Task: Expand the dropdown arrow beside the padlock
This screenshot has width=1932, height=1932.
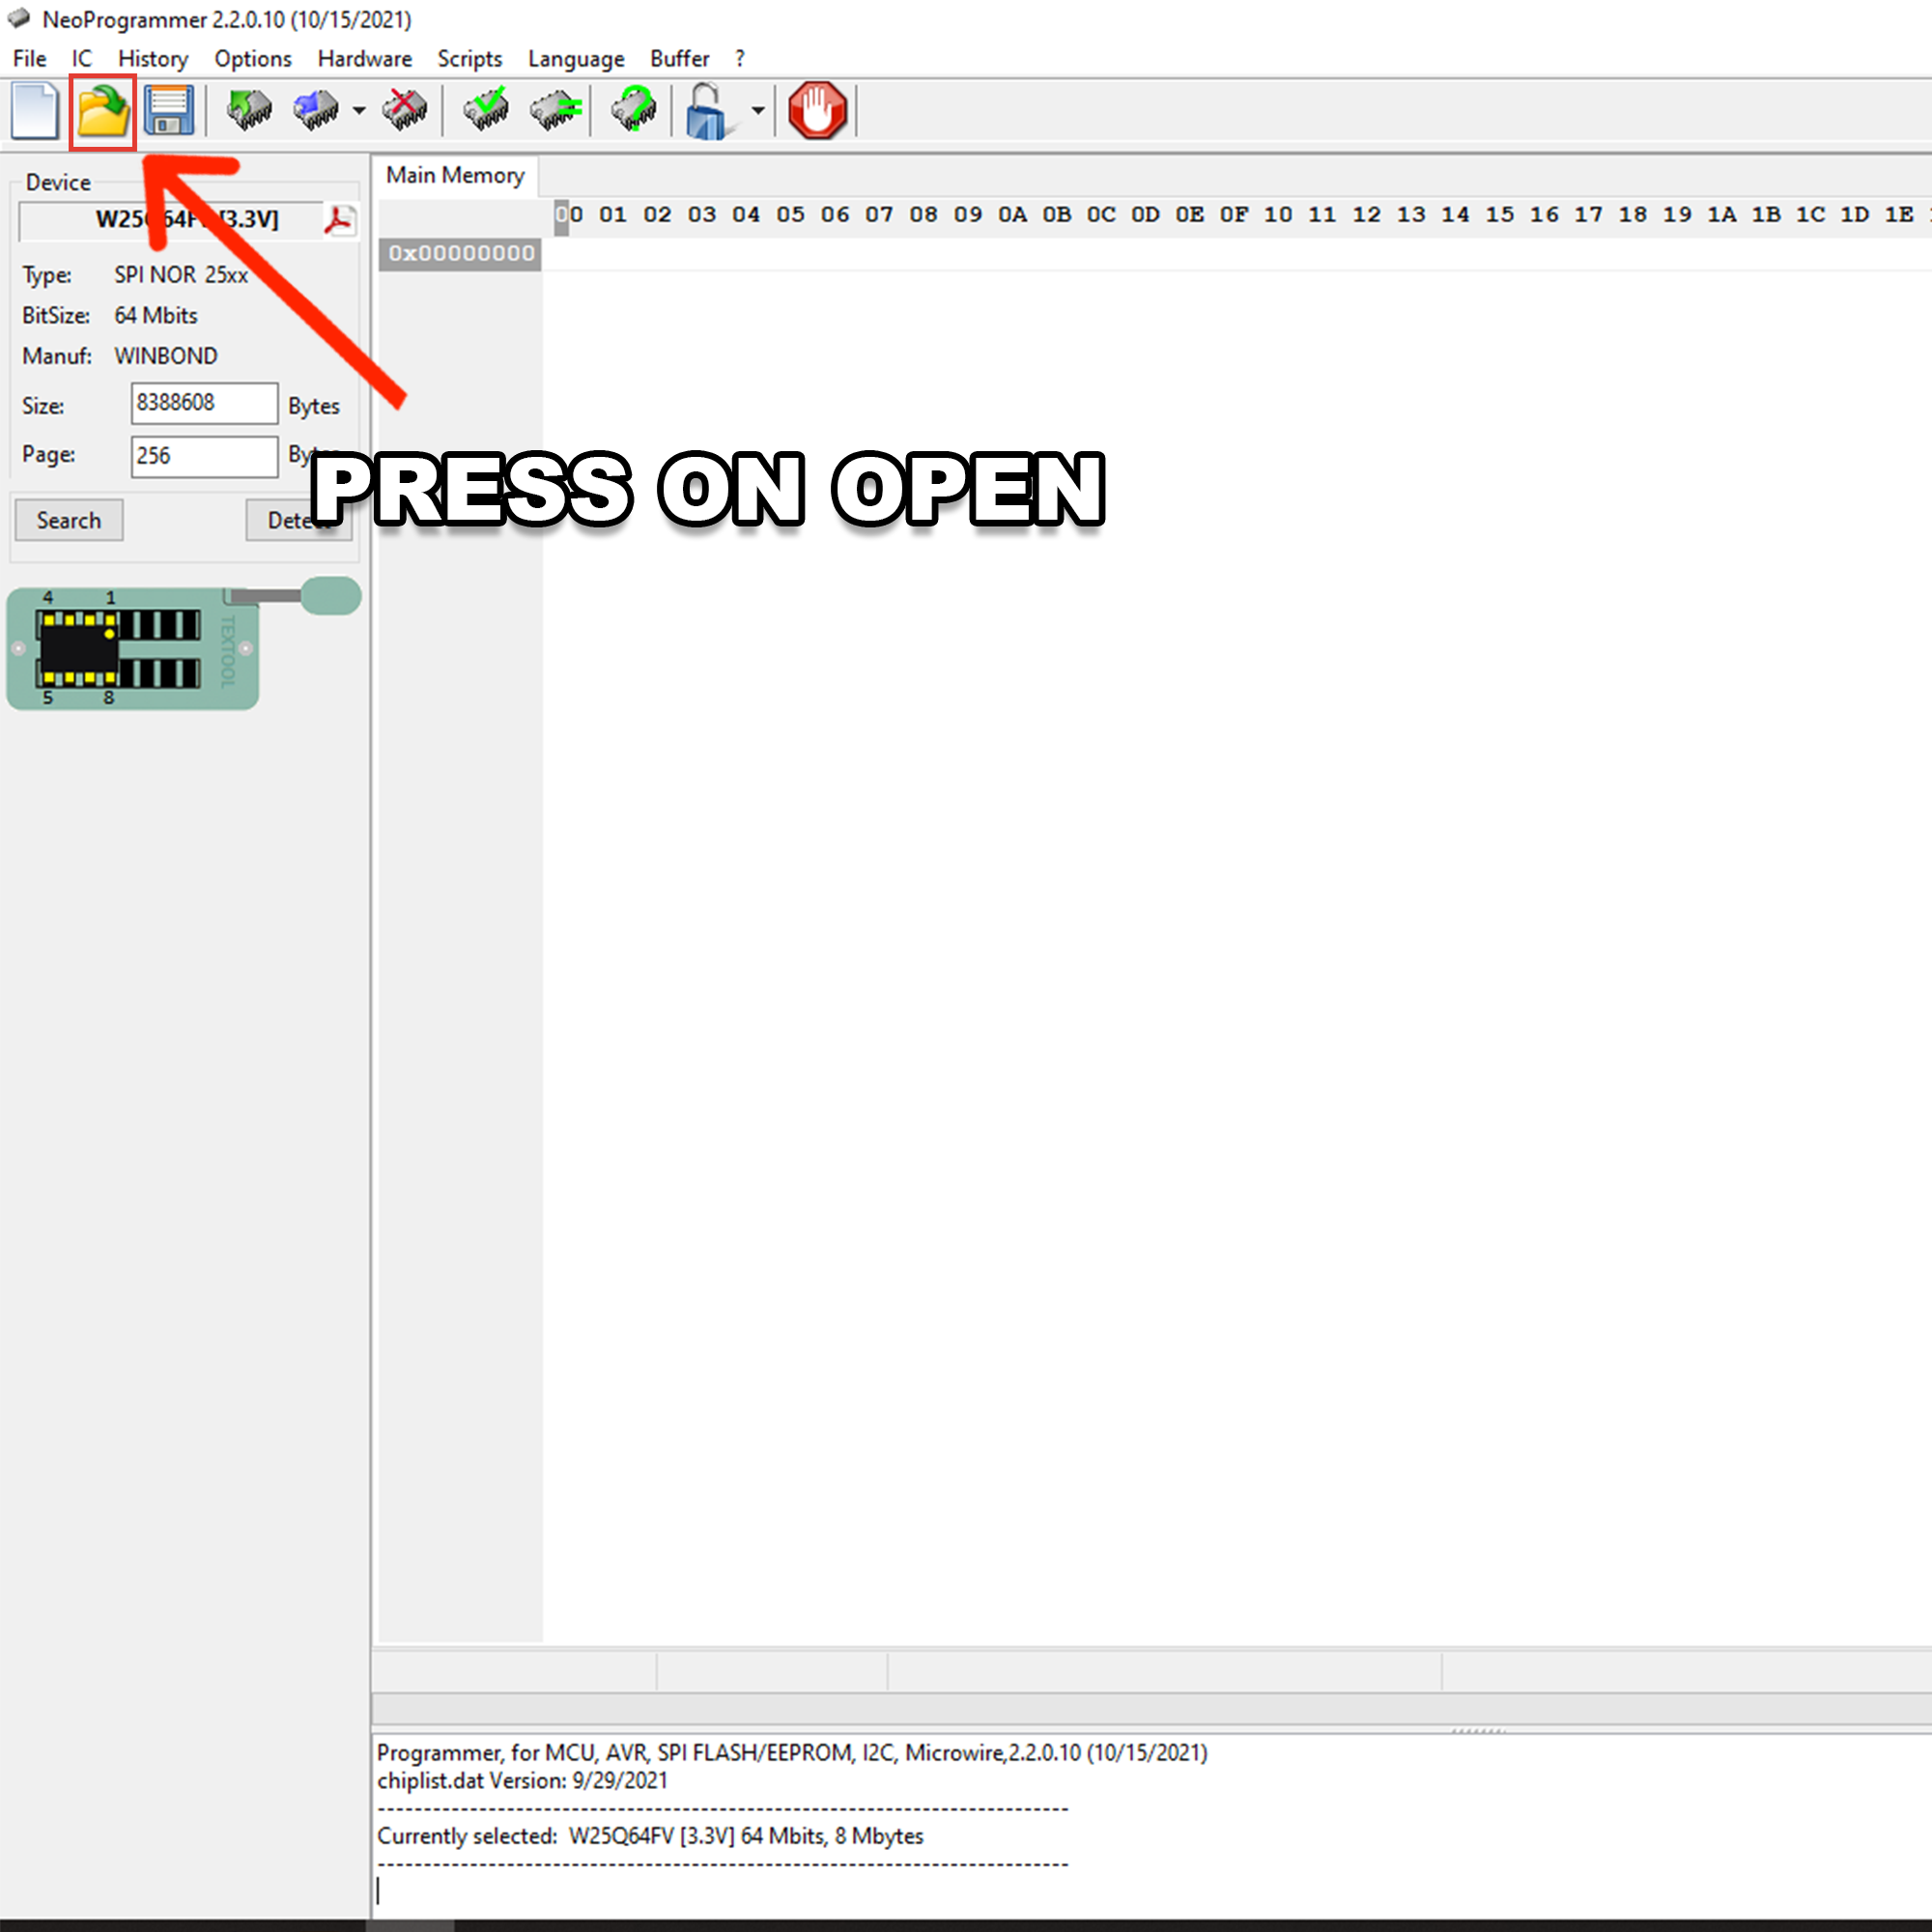Action: click(758, 111)
